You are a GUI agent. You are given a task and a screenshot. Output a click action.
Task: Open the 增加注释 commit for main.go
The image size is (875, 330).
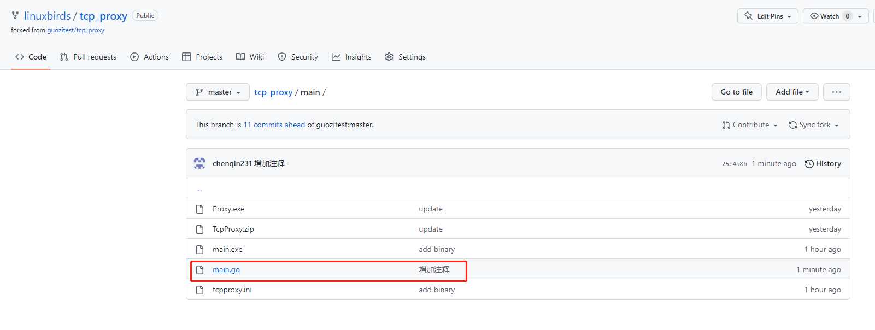(434, 269)
